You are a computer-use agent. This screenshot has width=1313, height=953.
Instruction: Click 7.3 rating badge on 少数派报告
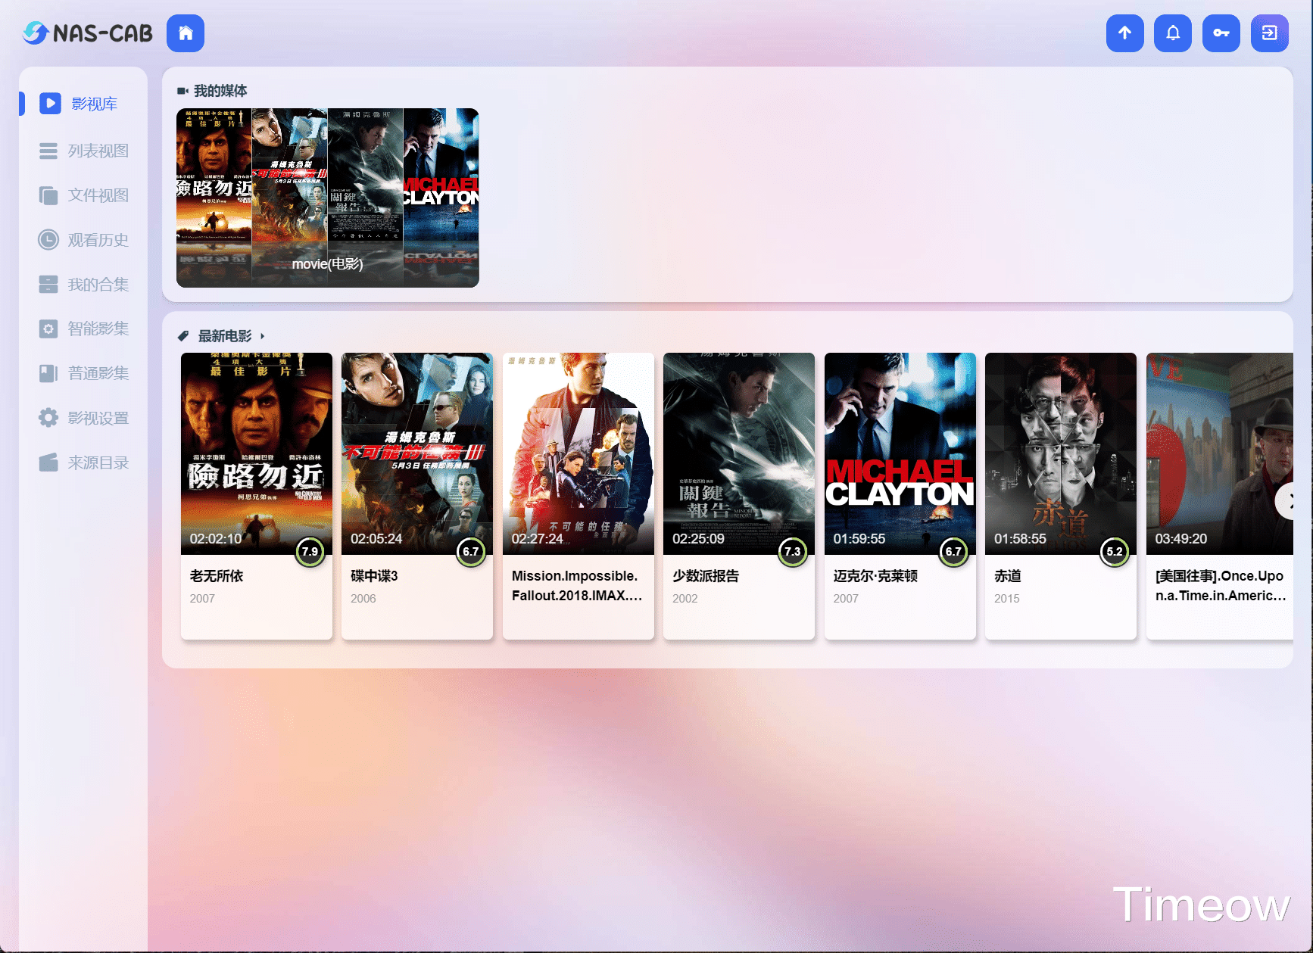point(793,552)
